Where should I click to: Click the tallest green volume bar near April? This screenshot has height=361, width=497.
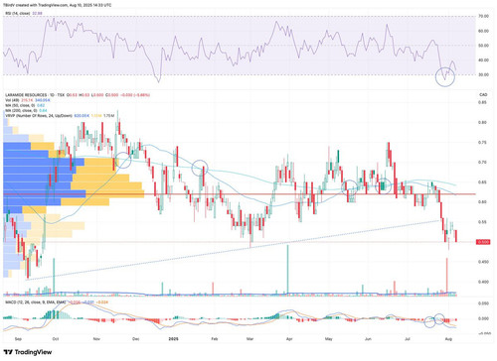[287, 270]
